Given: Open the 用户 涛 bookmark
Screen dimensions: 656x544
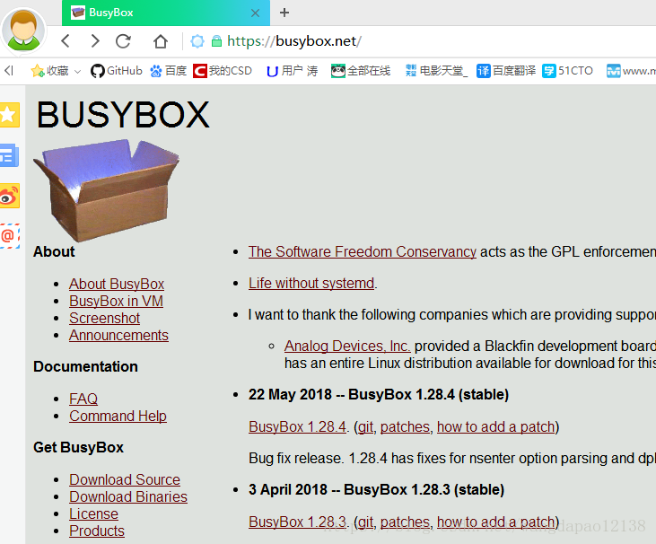Looking at the screenshot, I should 292,71.
